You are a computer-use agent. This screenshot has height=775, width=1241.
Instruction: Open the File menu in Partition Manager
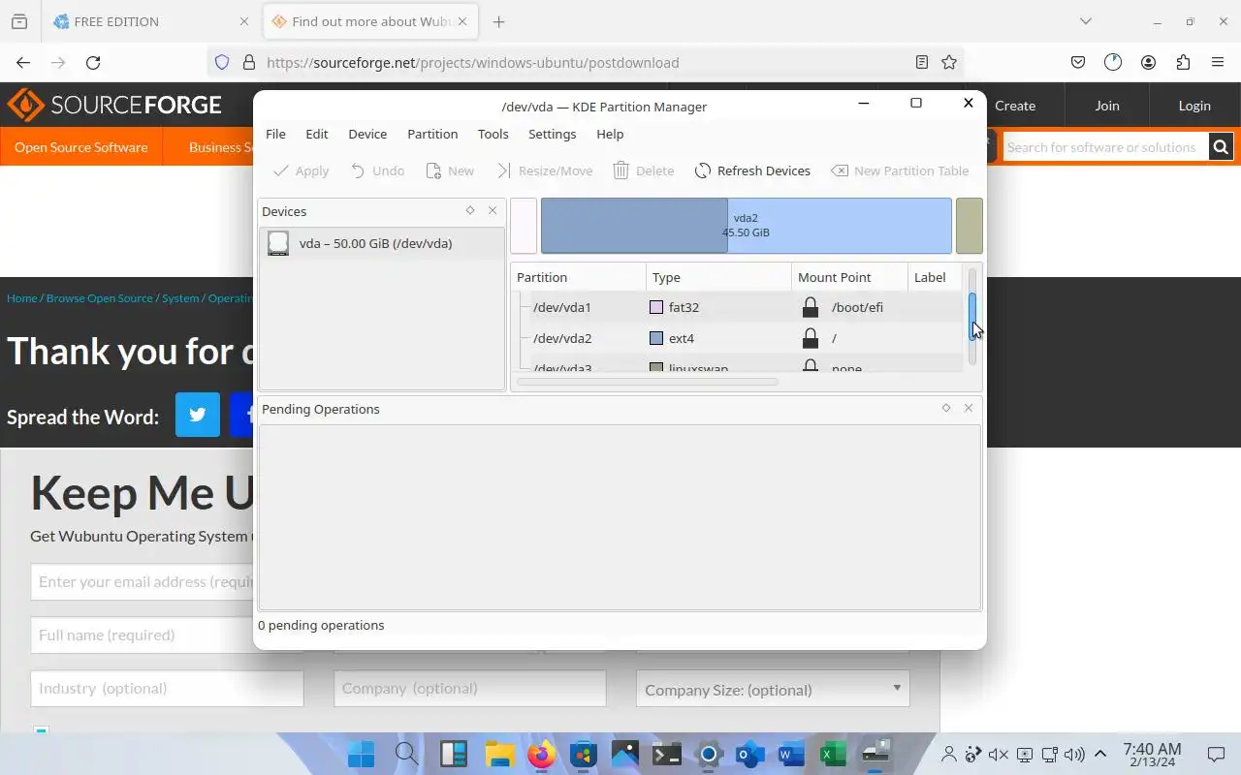pyautogui.click(x=275, y=134)
